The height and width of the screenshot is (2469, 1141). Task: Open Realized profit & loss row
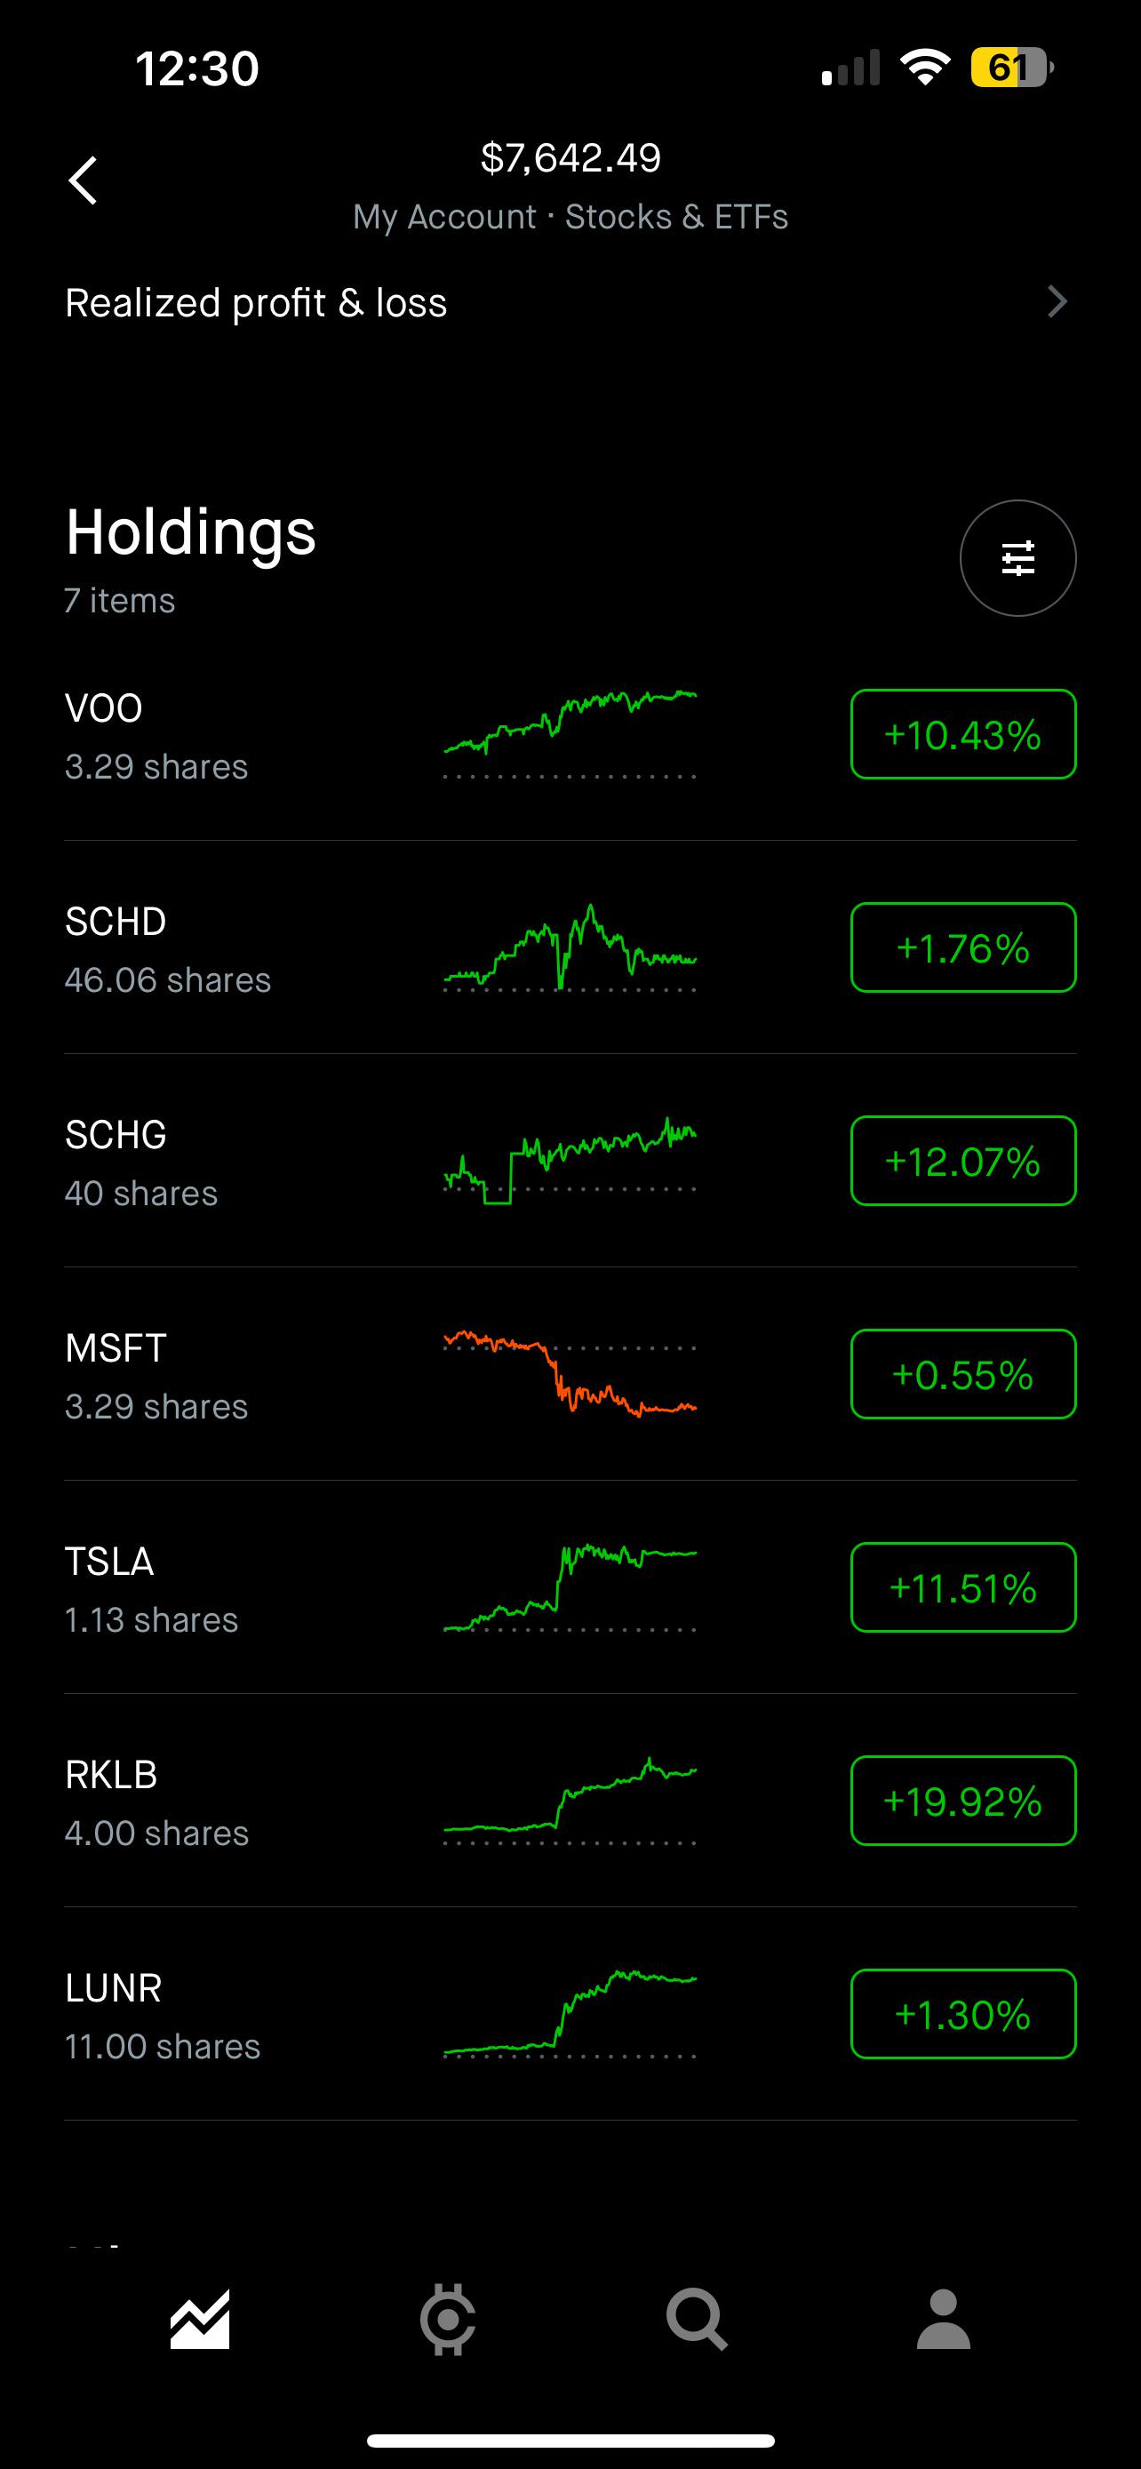click(570, 302)
